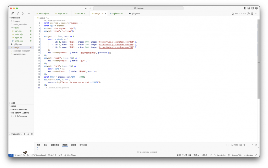
Task: Switch to the 輸出 output panel tab
Action: point(45,145)
